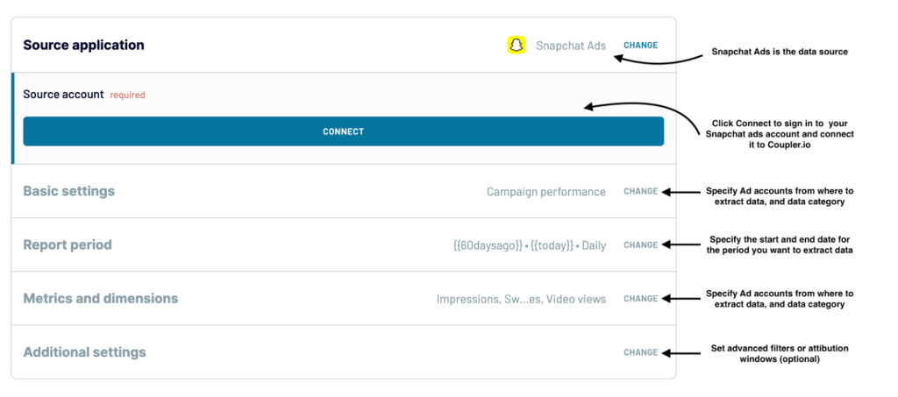Change the Source application

click(x=640, y=46)
